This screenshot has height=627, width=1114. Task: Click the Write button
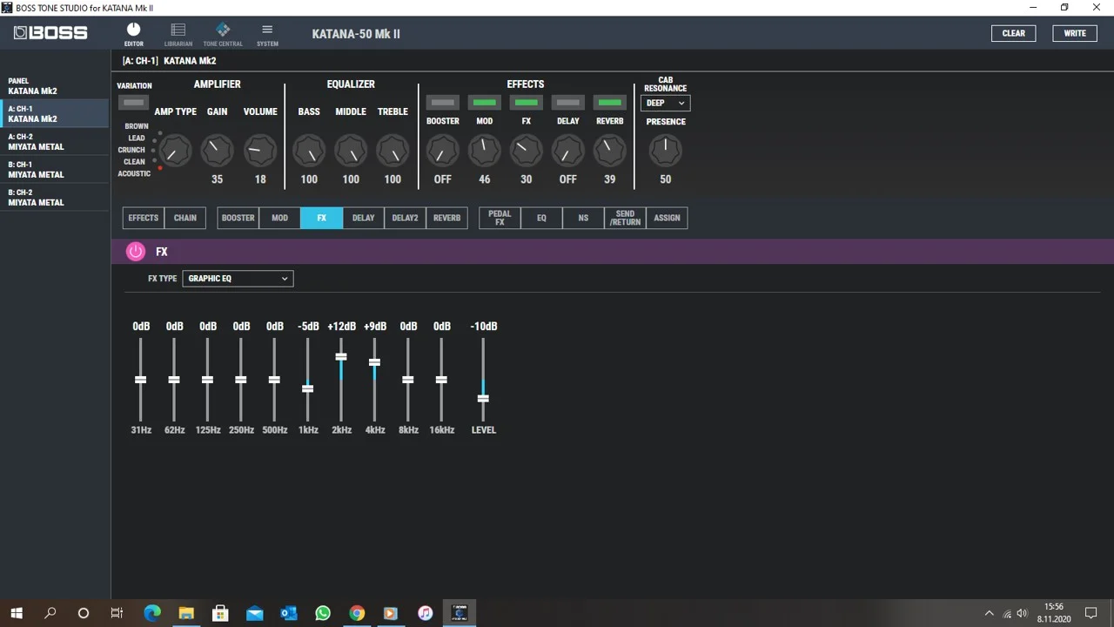coord(1075,33)
